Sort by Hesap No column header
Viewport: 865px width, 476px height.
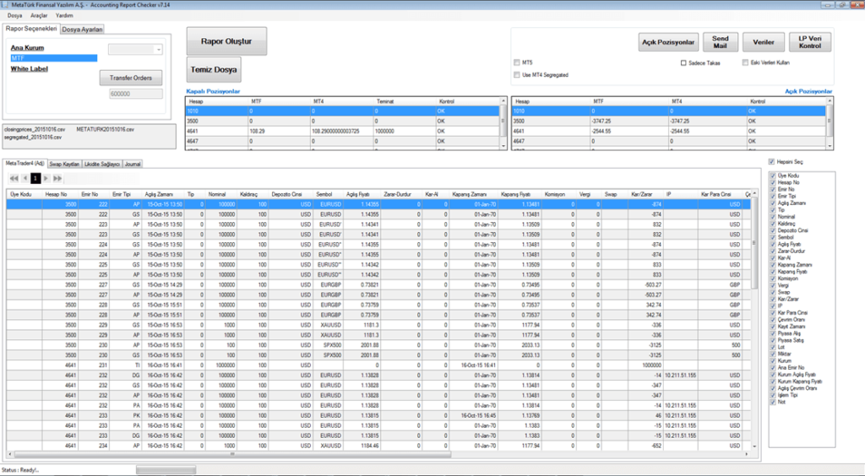pos(60,194)
